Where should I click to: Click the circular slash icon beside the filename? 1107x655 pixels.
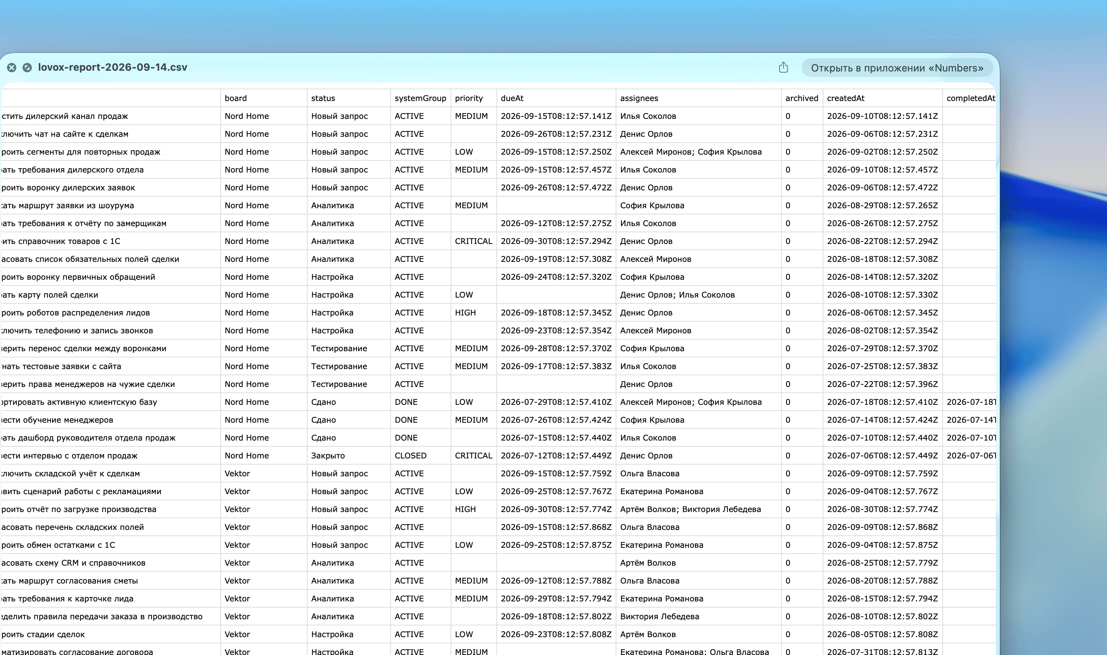pyautogui.click(x=27, y=68)
